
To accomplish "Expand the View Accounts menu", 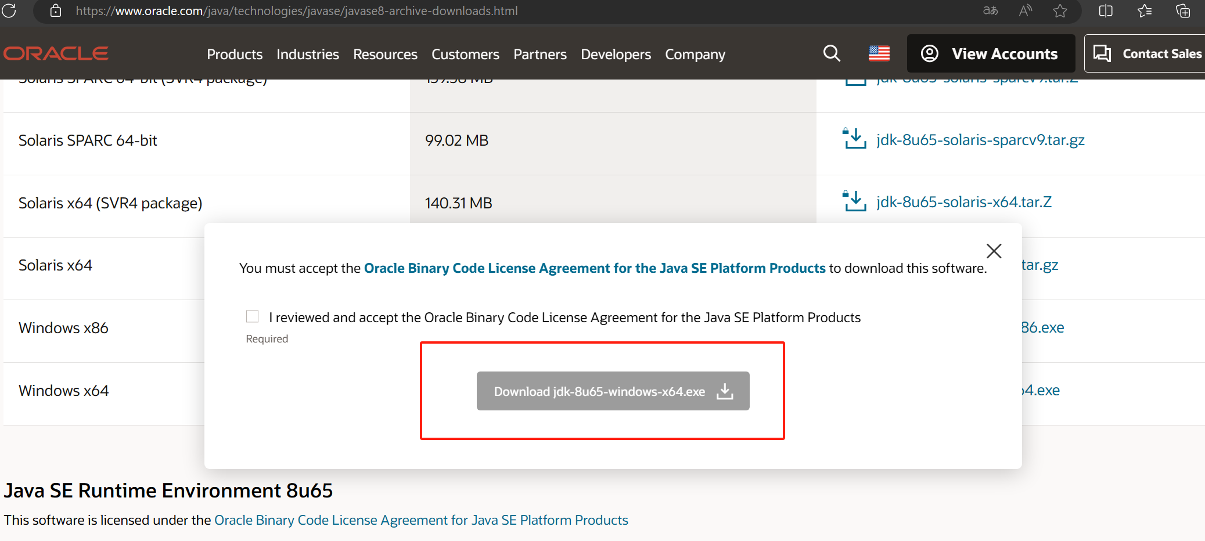I will [991, 53].
